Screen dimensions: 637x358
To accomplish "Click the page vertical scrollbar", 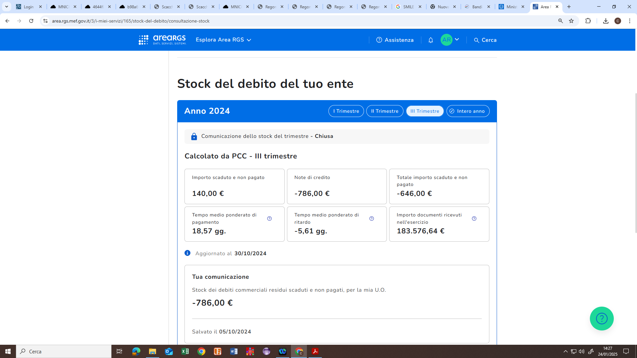I will 636,162.
